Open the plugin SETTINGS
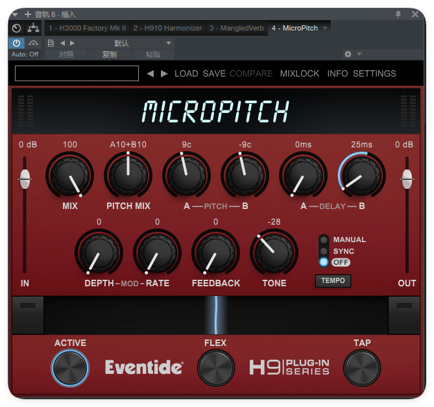The height and width of the screenshot is (407, 434). [x=374, y=73]
